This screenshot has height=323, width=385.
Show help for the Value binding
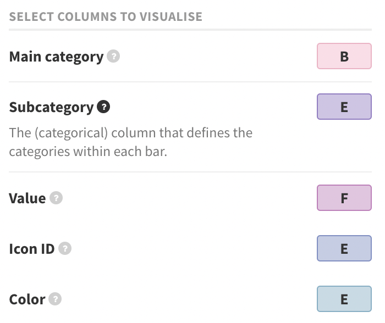[56, 198]
